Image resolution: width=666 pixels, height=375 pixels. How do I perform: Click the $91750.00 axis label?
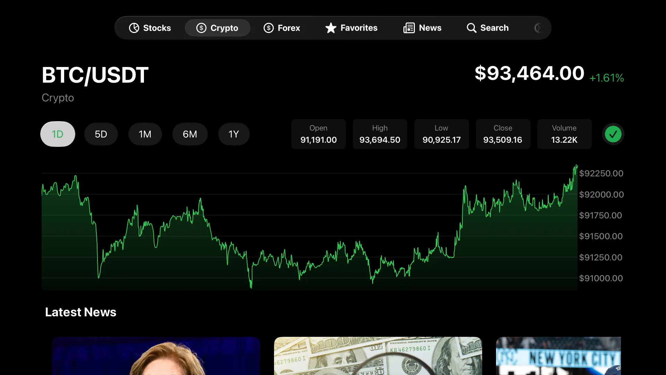click(x=600, y=215)
